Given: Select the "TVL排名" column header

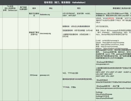Looking at the screenshot, I should pos(10,8).
